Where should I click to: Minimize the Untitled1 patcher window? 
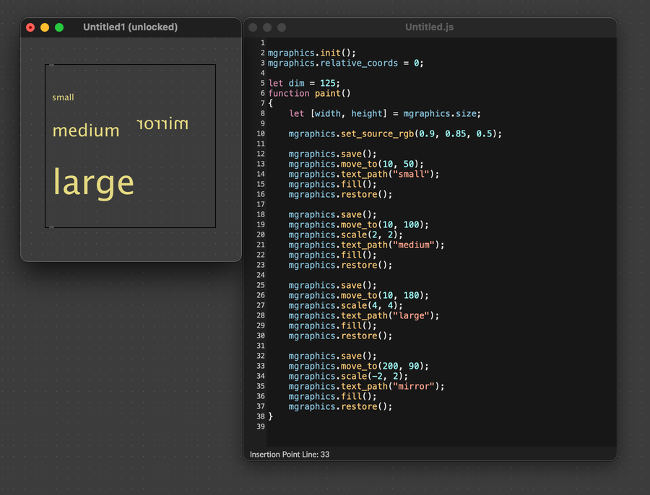(x=45, y=27)
